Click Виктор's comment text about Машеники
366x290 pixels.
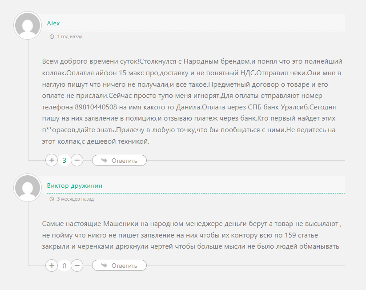[191, 234]
